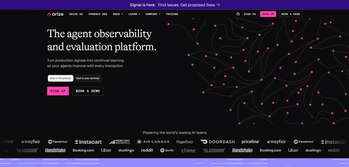Viewport: 349px width, 167px height.
Task: Click Sign In link in header
Action: click(x=250, y=14)
